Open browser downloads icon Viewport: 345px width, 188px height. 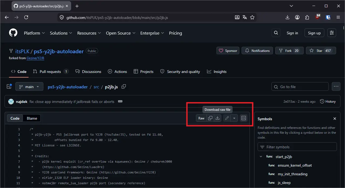pos(288,17)
